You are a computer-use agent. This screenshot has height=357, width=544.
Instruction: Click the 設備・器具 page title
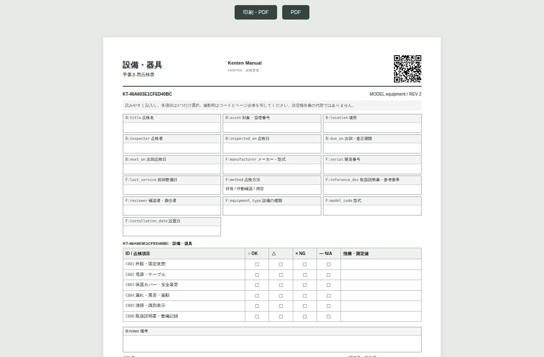point(142,65)
